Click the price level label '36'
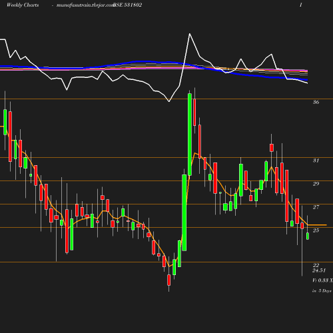 (316, 102)
